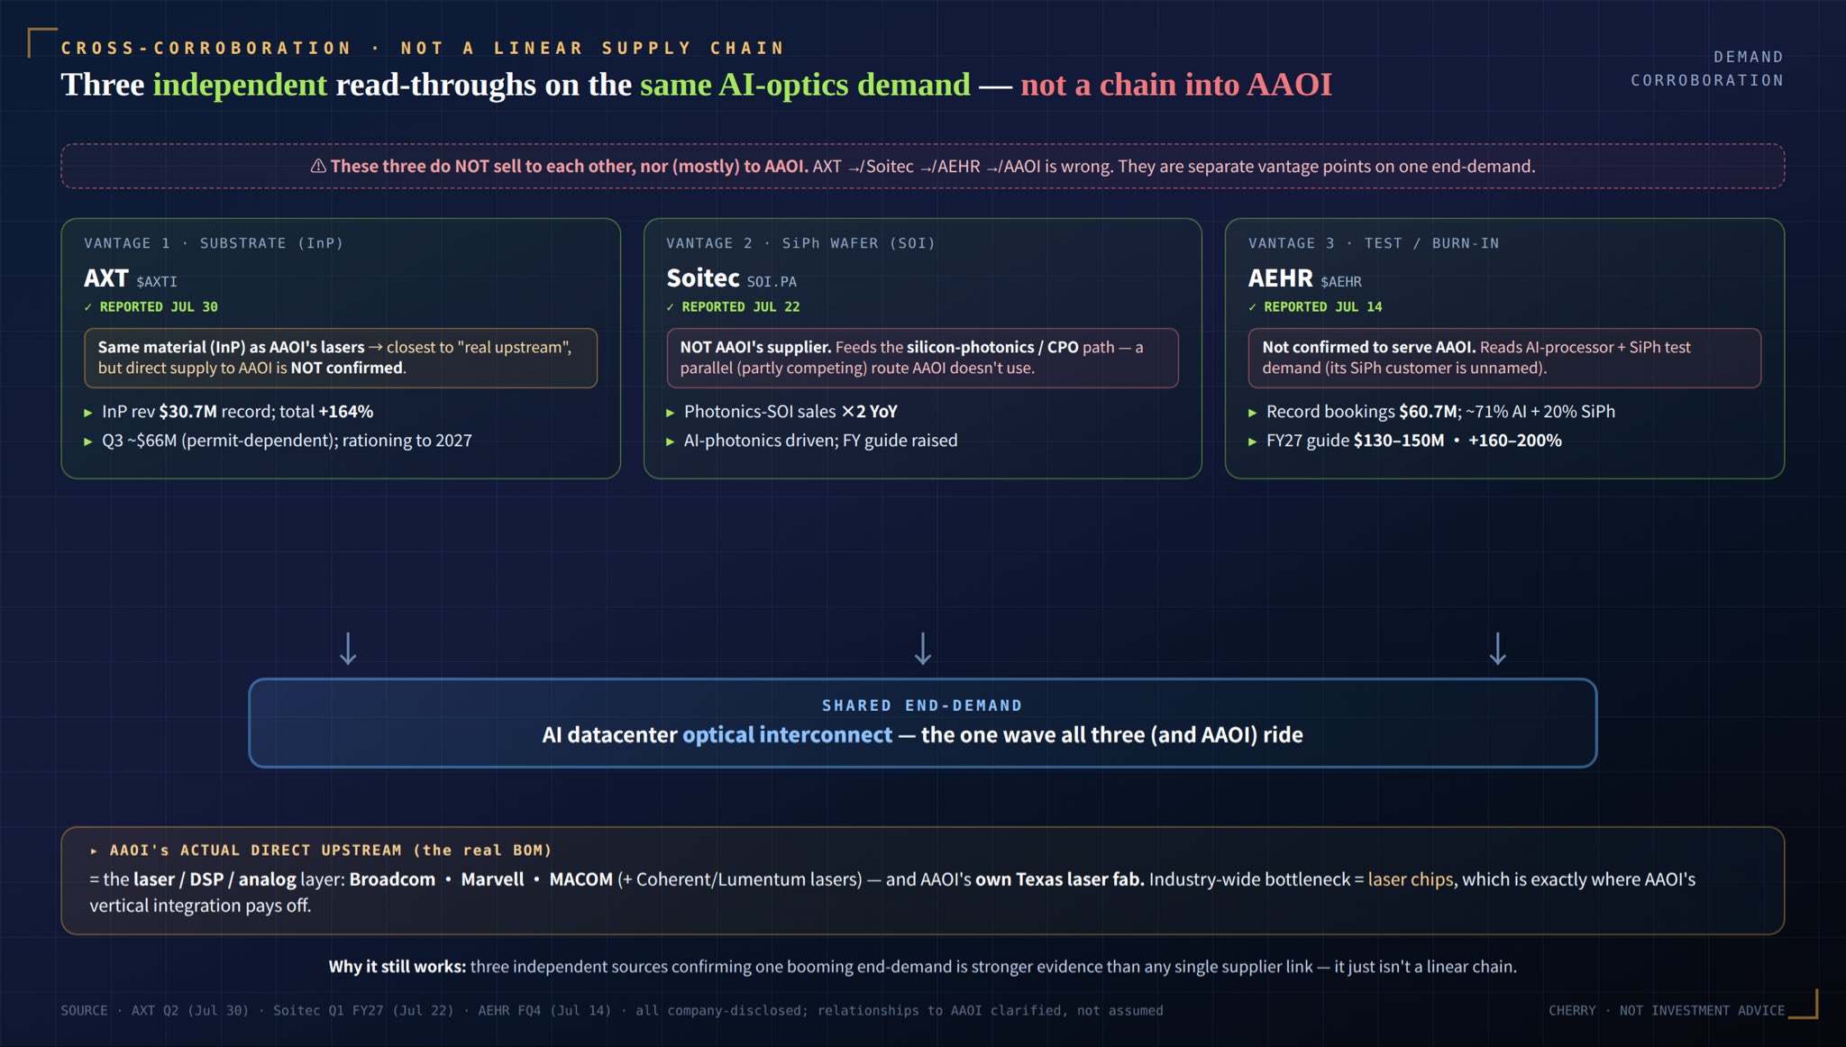Click the warning triangle icon in the banner
1846x1047 pixels.
pyautogui.click(x=318, y=166)
